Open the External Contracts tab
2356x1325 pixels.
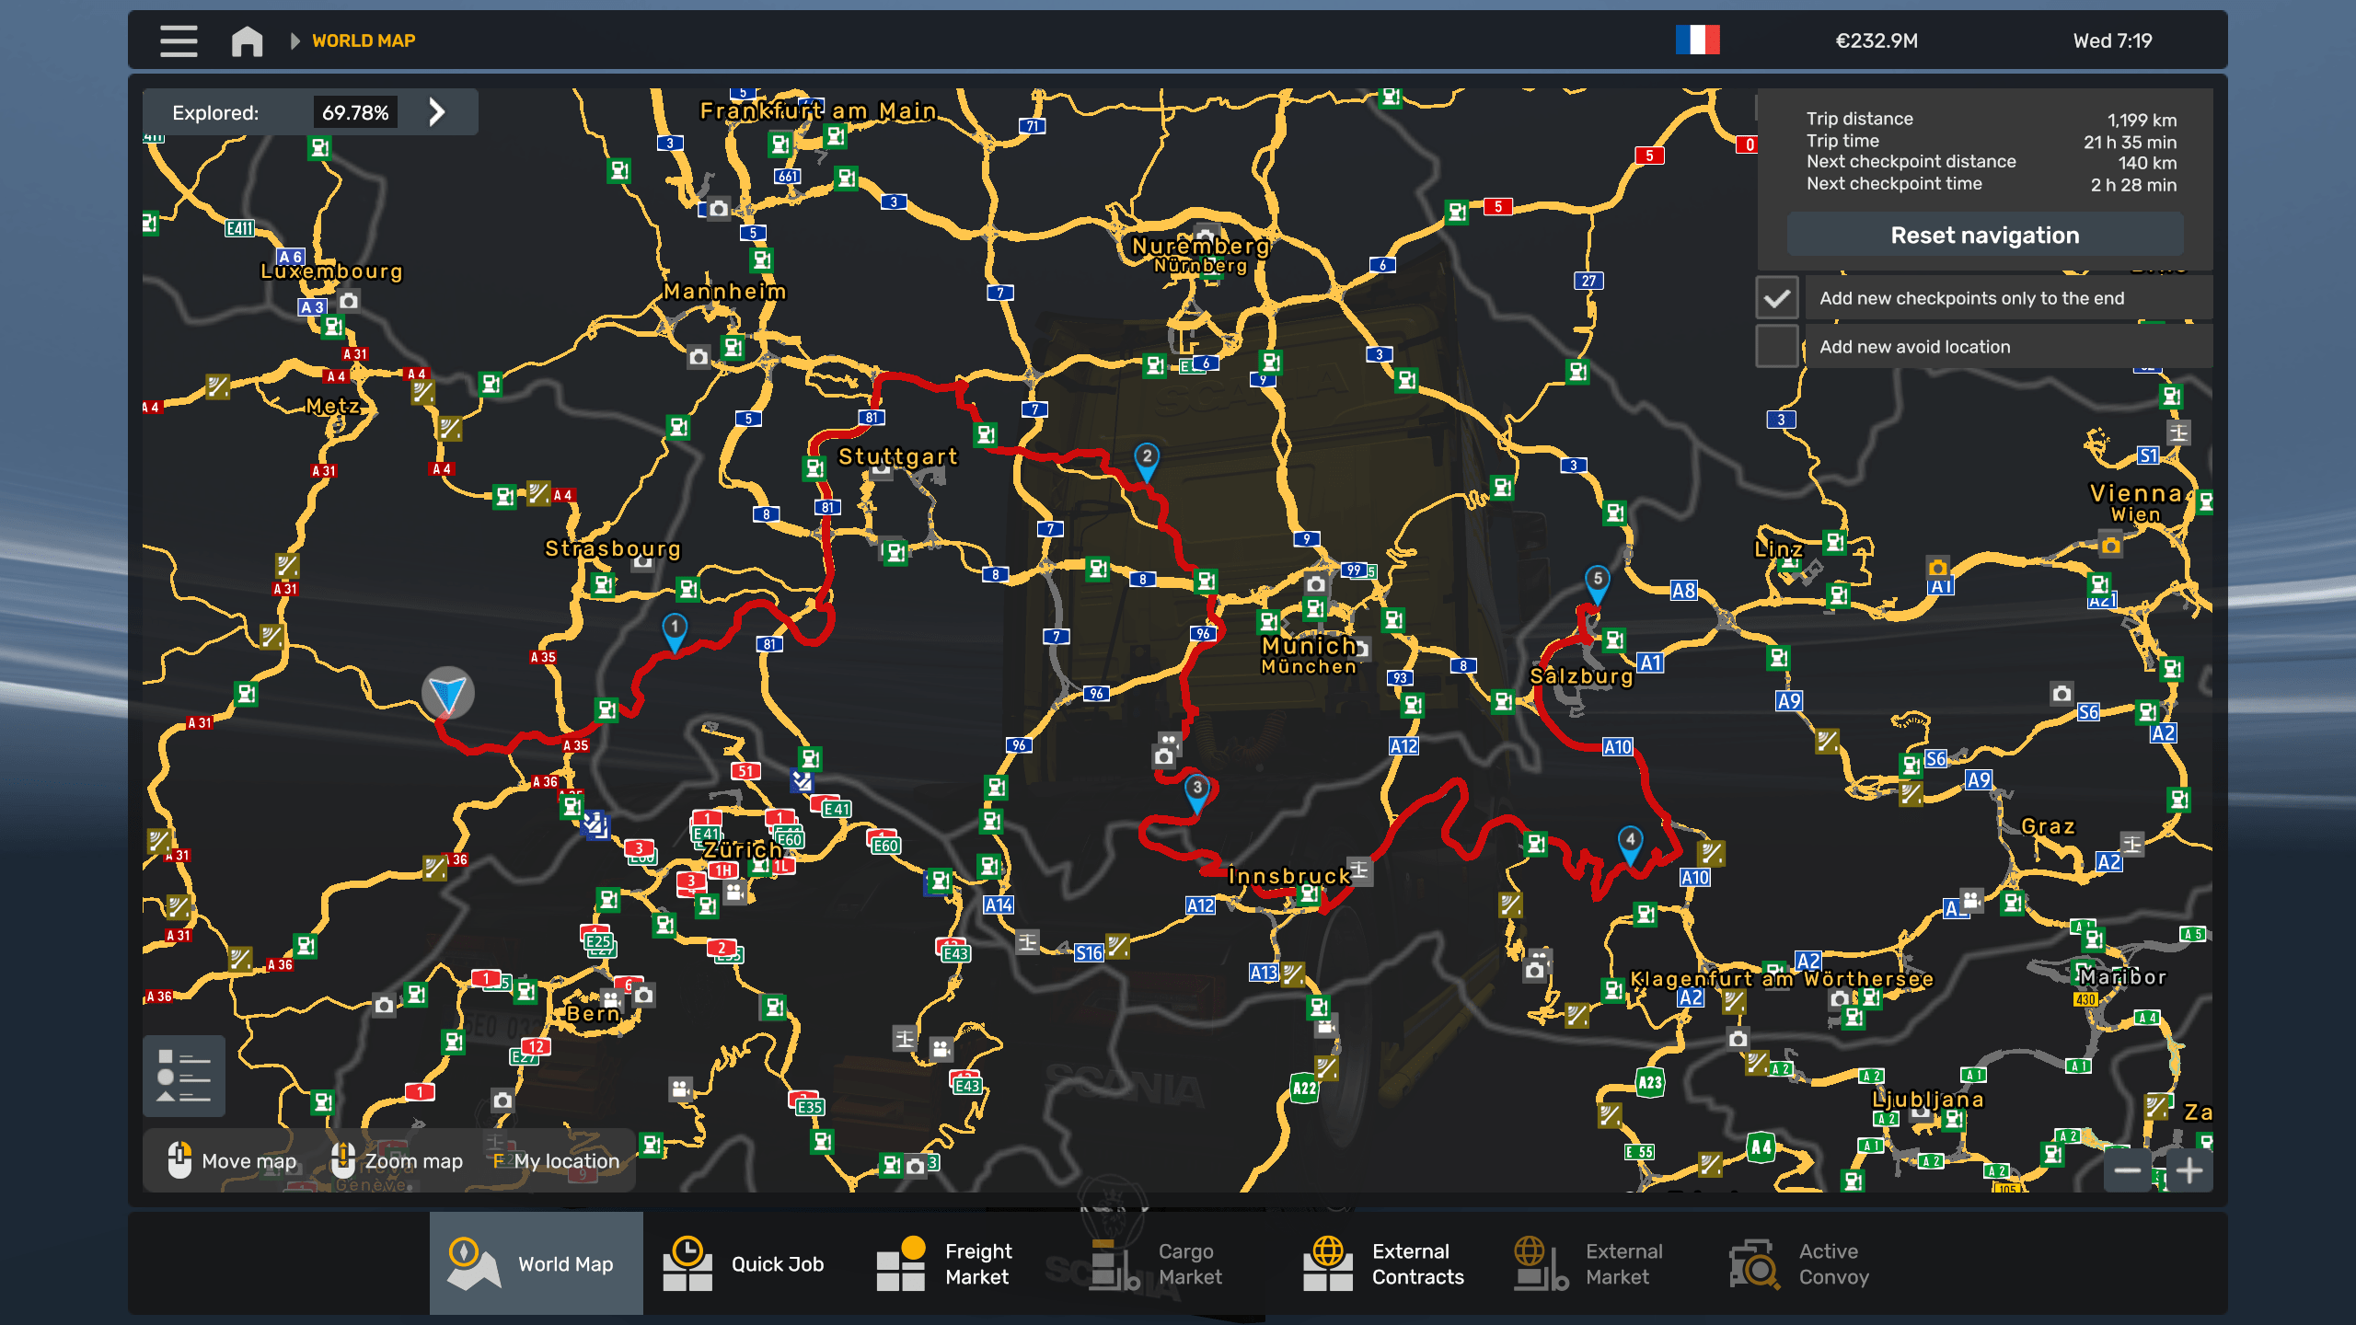(x=1383, y=1263)
